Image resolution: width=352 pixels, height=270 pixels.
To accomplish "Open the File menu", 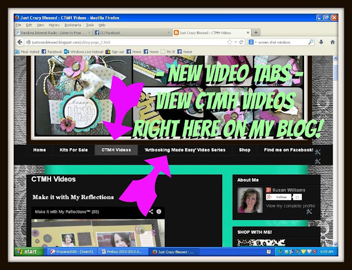I will point(18,25).
